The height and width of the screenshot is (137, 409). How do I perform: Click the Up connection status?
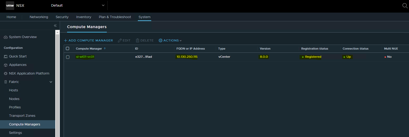pos(347,57)
